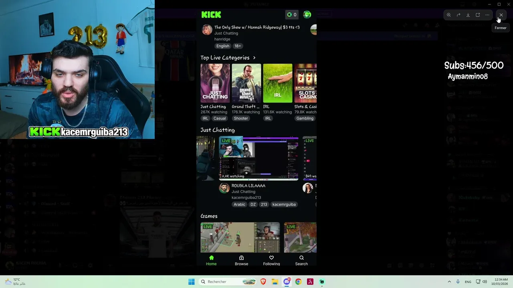Open the stream title ROUBLA LILAAAA
Viewport: 513px width, 288px height.
pyautogui.click(x=248, y=186)
